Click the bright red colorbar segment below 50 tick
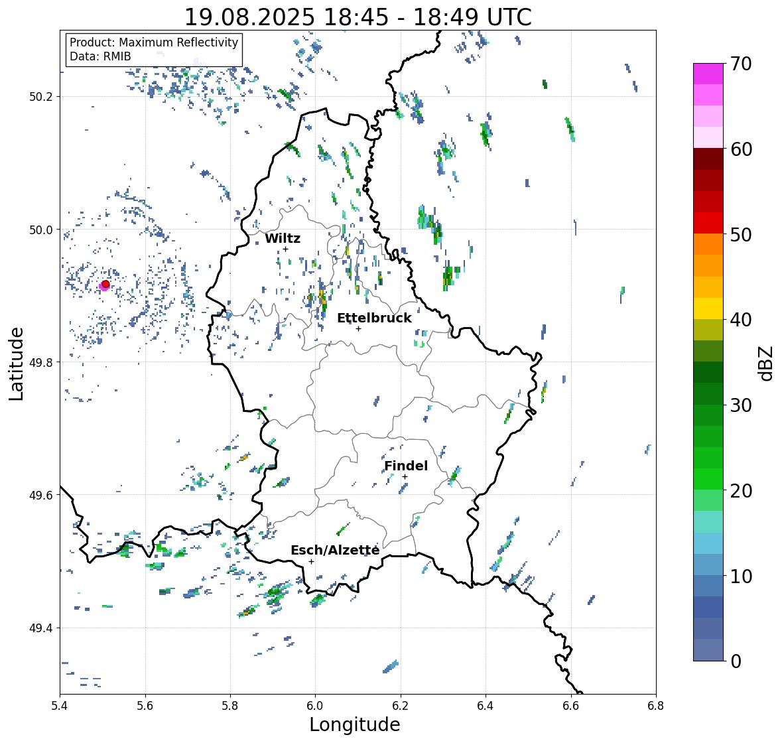The image size is (782, 741). click(x=708, y=223)
